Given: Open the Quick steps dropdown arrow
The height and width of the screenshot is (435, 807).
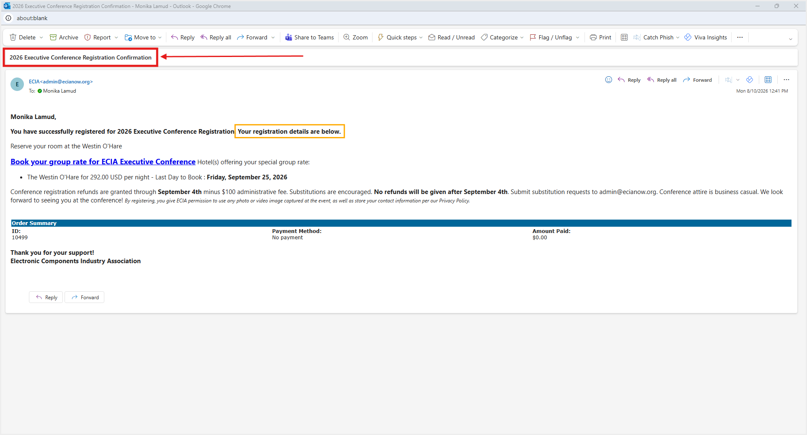Looking at the screenshot, I should coord(421,37).
